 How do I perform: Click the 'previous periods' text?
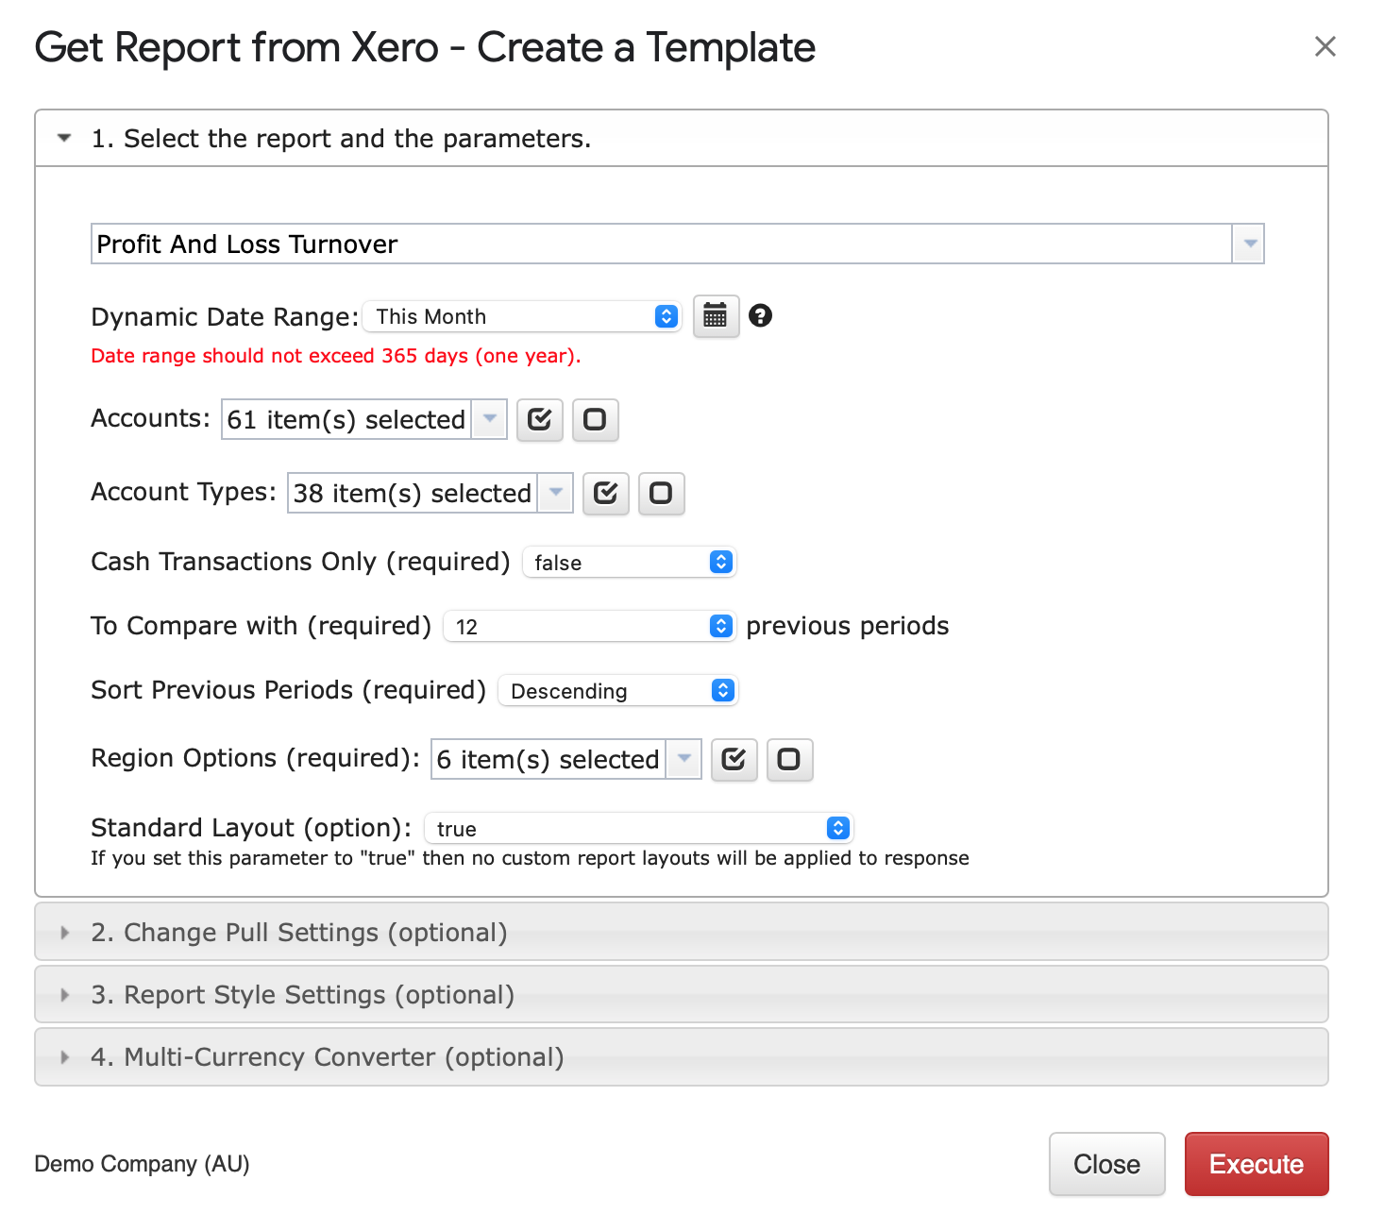pos(848,626)
